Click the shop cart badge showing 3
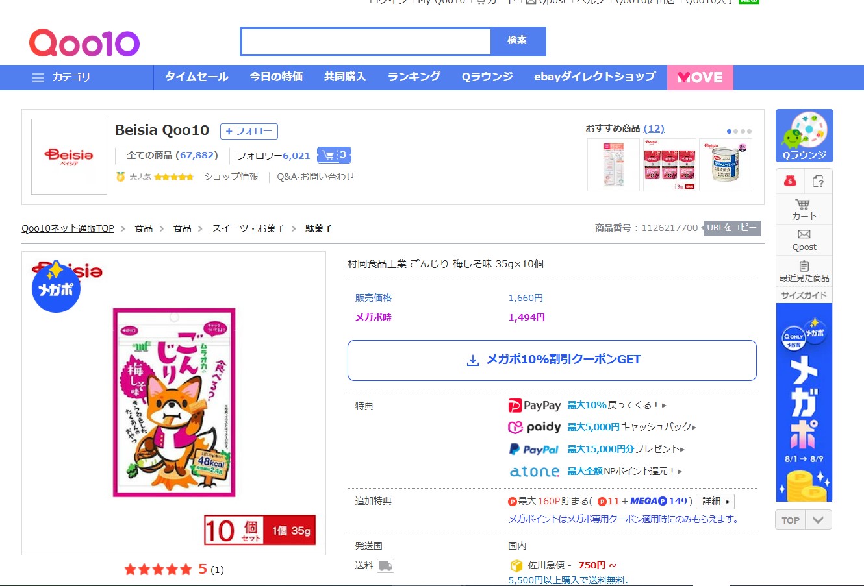Viewport: 864px width, 586px height. pyautogui.click(x=334, y=155)
